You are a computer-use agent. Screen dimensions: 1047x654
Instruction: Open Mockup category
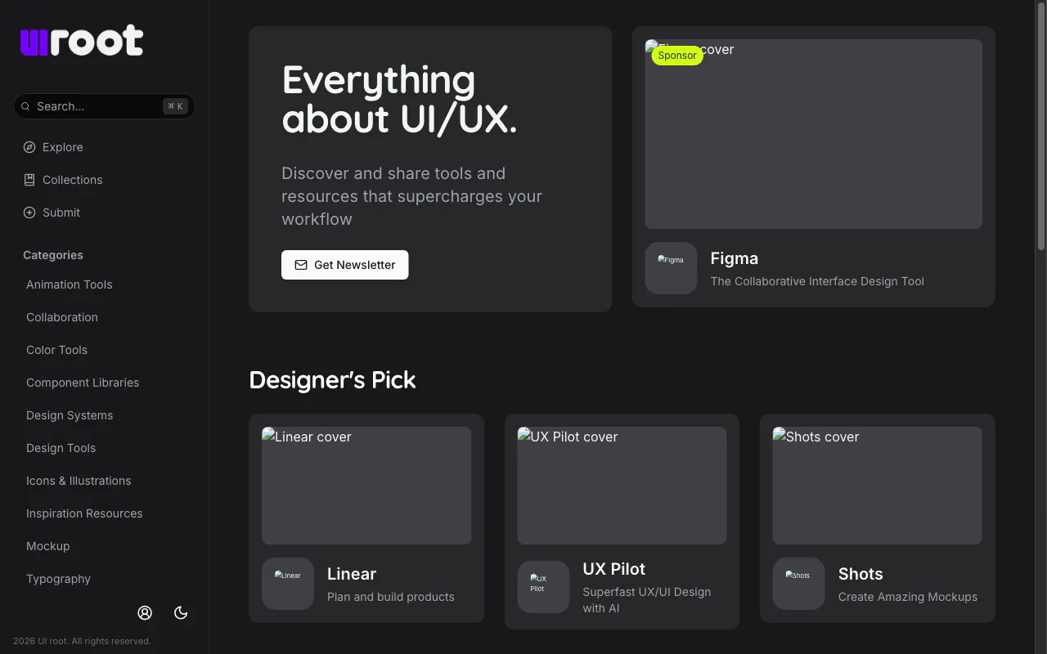coord(48,546)
